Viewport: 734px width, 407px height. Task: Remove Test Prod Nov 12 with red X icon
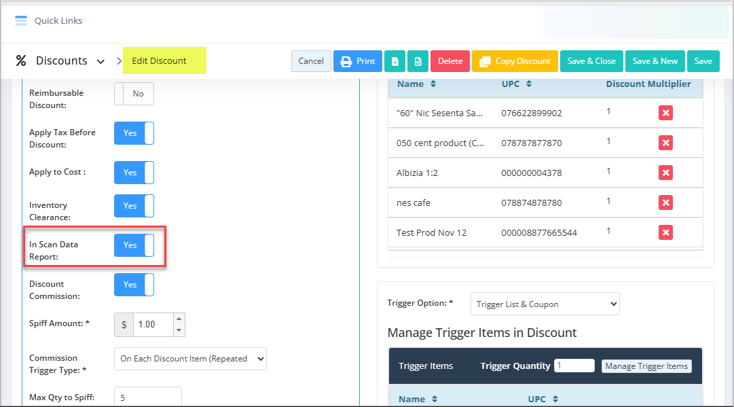665,233
